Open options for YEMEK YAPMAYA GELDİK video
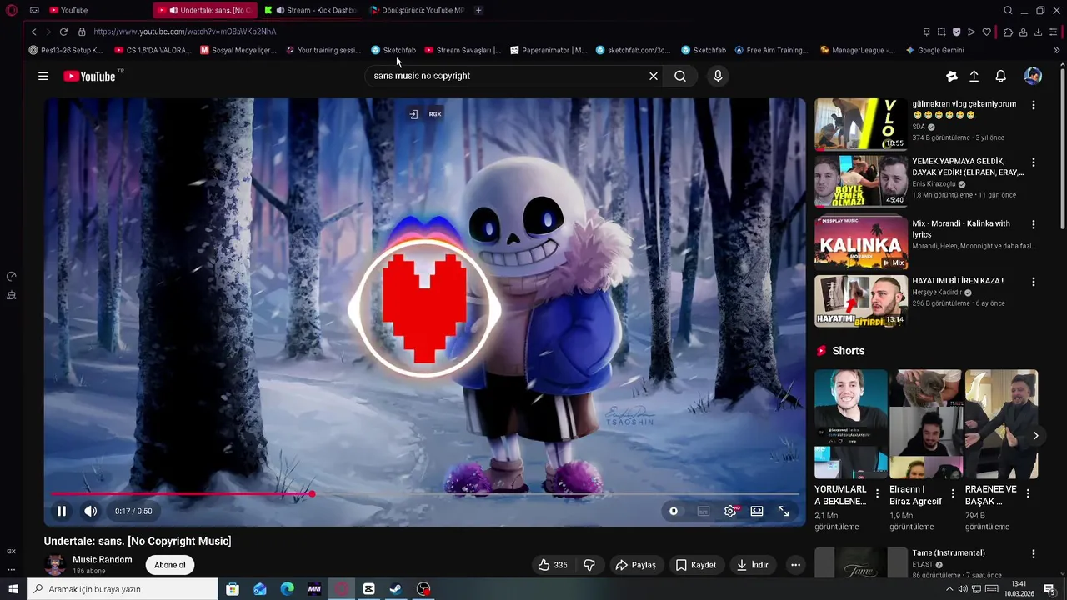Viewport: 1067px width, 600px height. click(1034, 162)
